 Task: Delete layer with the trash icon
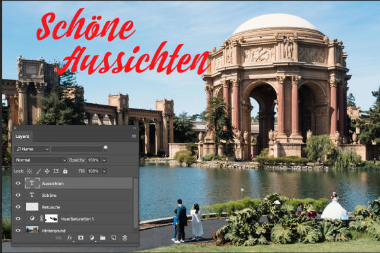coord(124,238)
